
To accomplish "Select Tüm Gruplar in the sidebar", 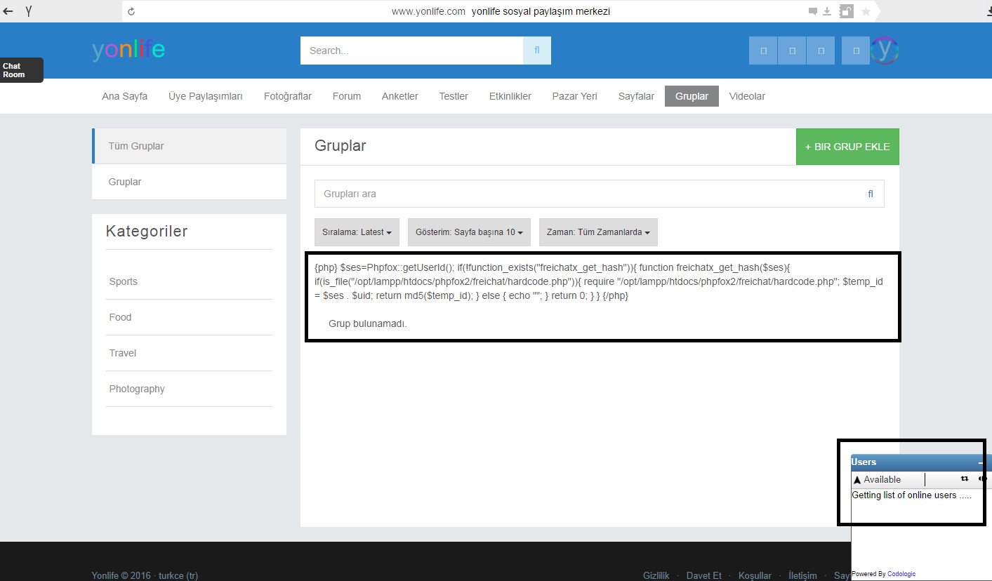I will pyautogui.click(x=190, y=146).
